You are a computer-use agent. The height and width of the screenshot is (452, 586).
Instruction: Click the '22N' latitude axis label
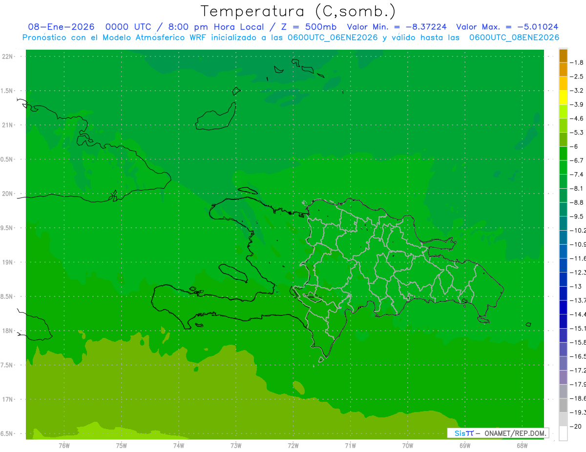click(x=7, y=57)
